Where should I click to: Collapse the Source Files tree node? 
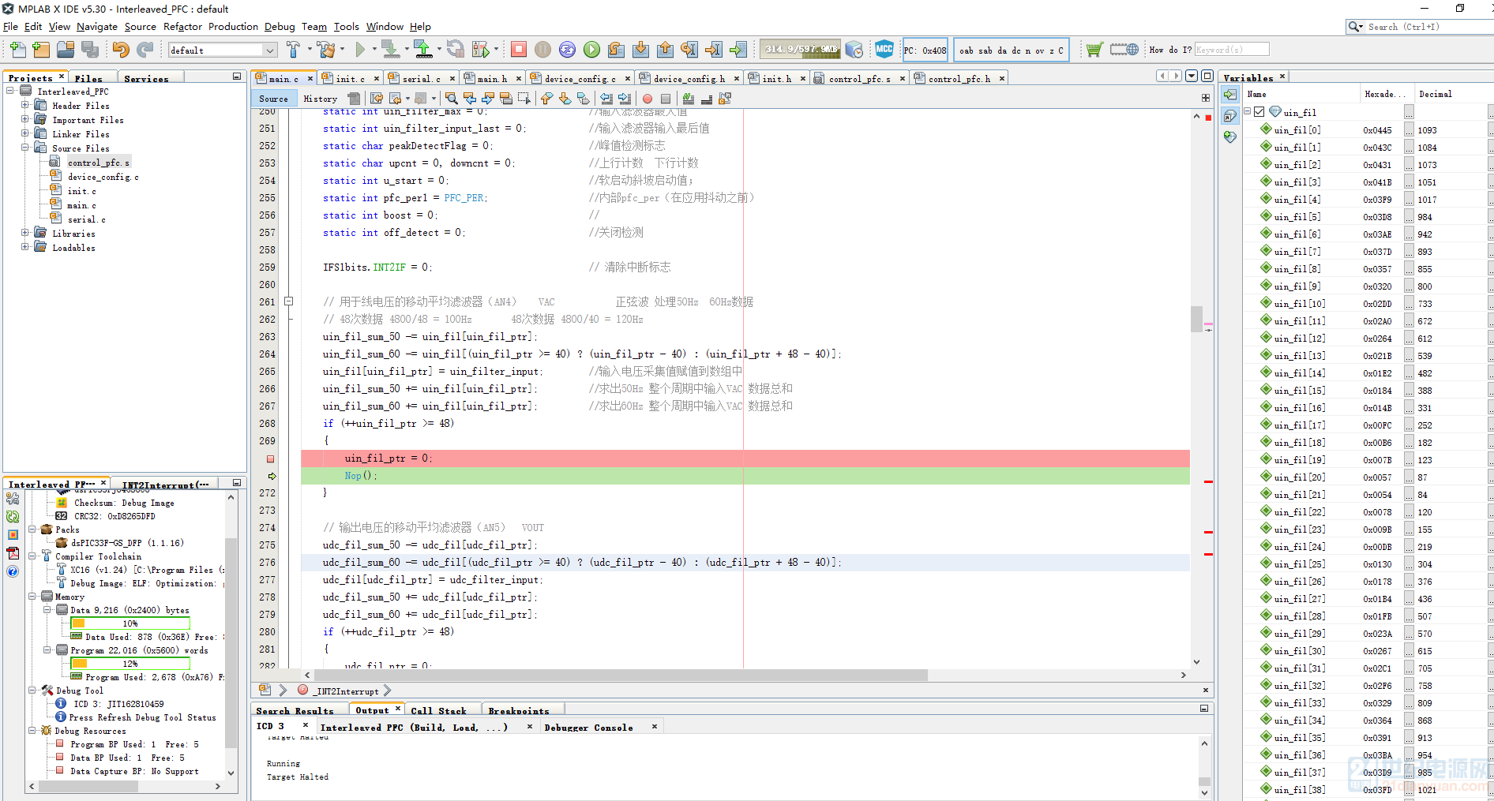tap(25, 148)
